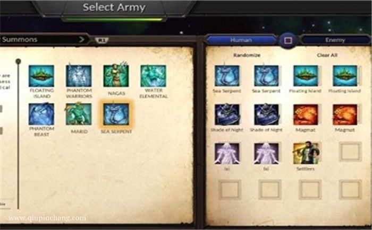Switch to the Enemy army tab
Screen dimensions: 372x230
[335, 40]
